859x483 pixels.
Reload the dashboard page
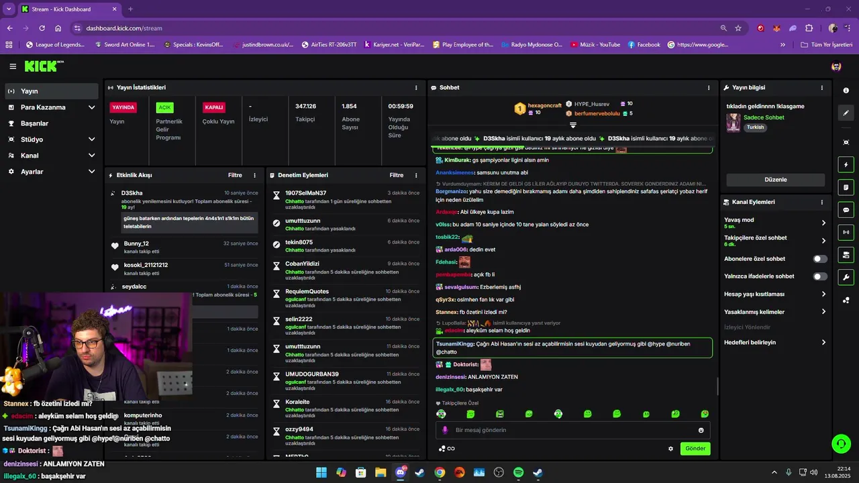pyautogui.click(x=42, y=28)
